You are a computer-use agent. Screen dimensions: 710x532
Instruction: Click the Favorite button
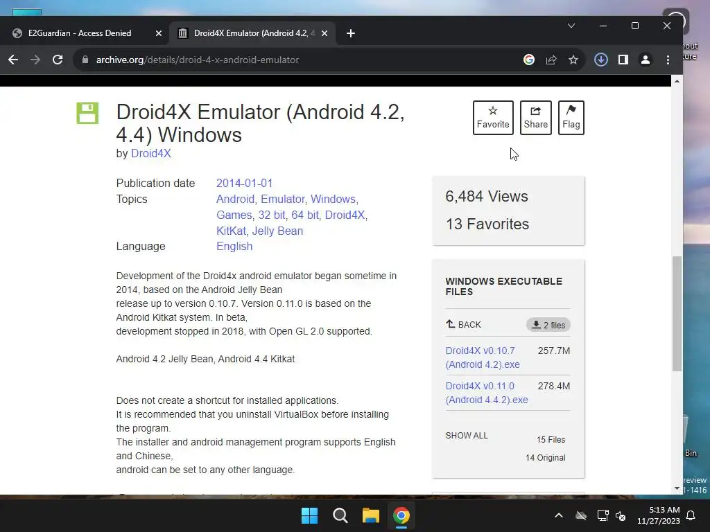click(x=493, y=118)
